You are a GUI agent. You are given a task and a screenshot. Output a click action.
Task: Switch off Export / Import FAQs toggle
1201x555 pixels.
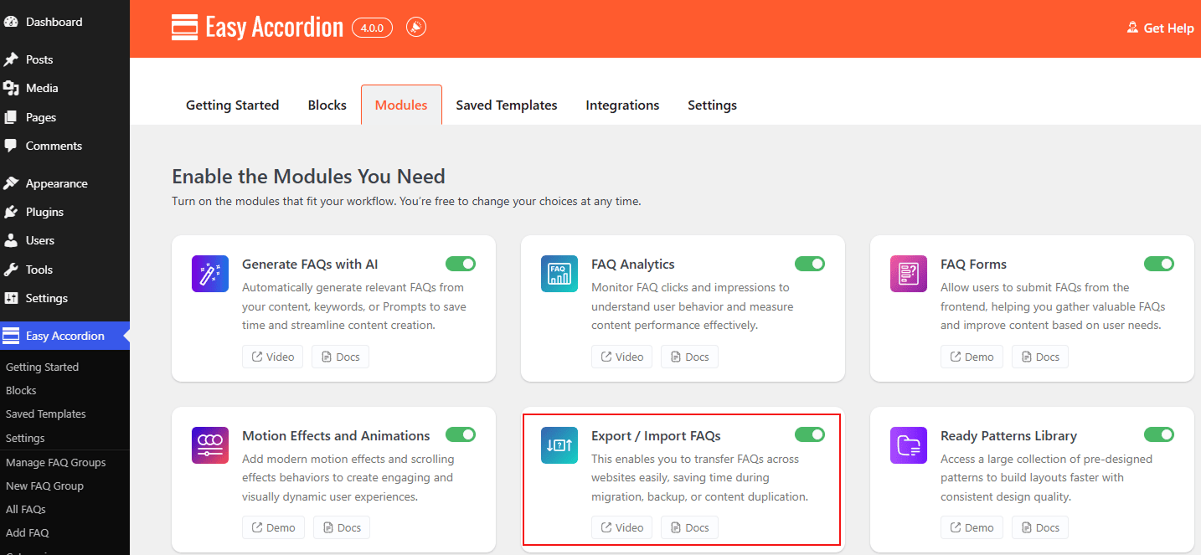(x=810, y=434)
